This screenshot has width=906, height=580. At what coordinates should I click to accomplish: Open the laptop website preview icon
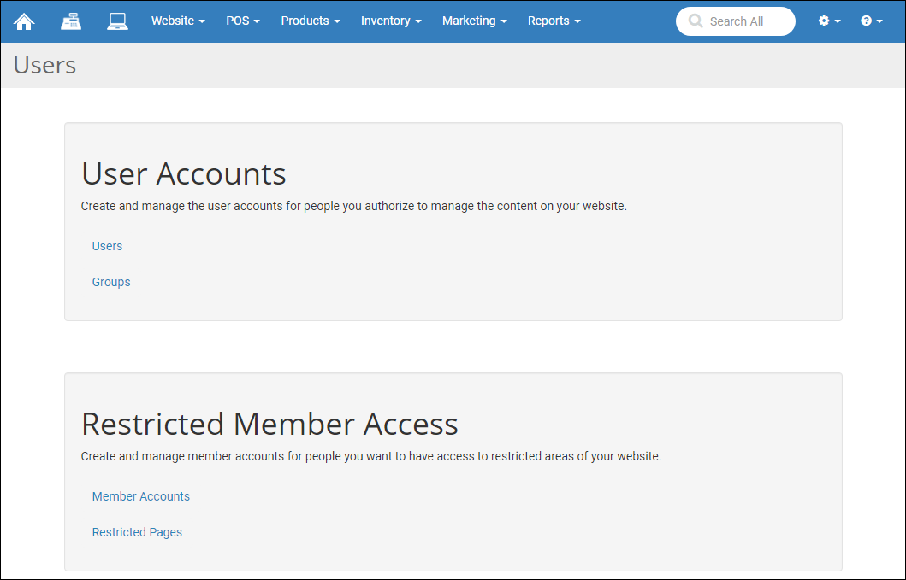click(117, 21)
